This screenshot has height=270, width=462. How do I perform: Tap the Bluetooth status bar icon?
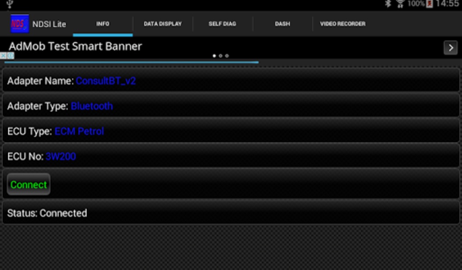point(388,4)
